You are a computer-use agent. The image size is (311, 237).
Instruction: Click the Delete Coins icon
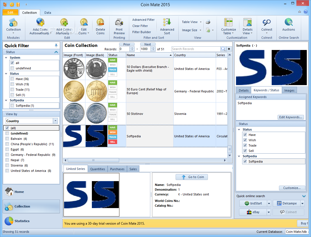100,26
